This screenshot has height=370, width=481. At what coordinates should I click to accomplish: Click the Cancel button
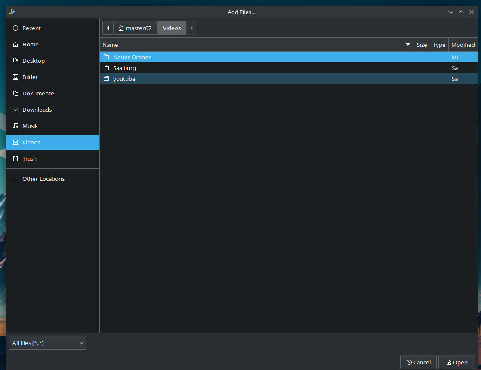pyautogui.click(x=419, y=362)
